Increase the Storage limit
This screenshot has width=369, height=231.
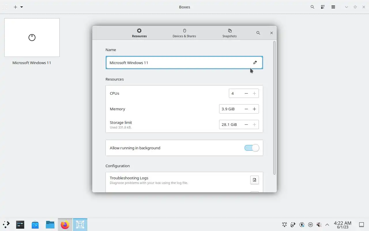point(254,124)
